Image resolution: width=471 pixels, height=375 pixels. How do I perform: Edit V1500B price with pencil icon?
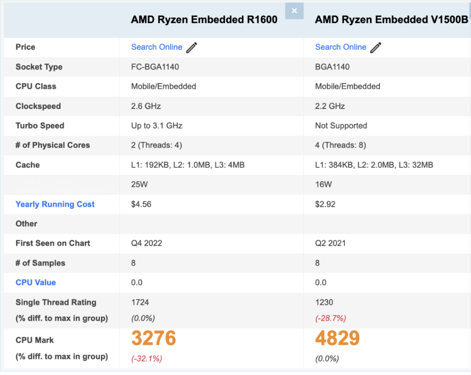(x=375, y=47)
